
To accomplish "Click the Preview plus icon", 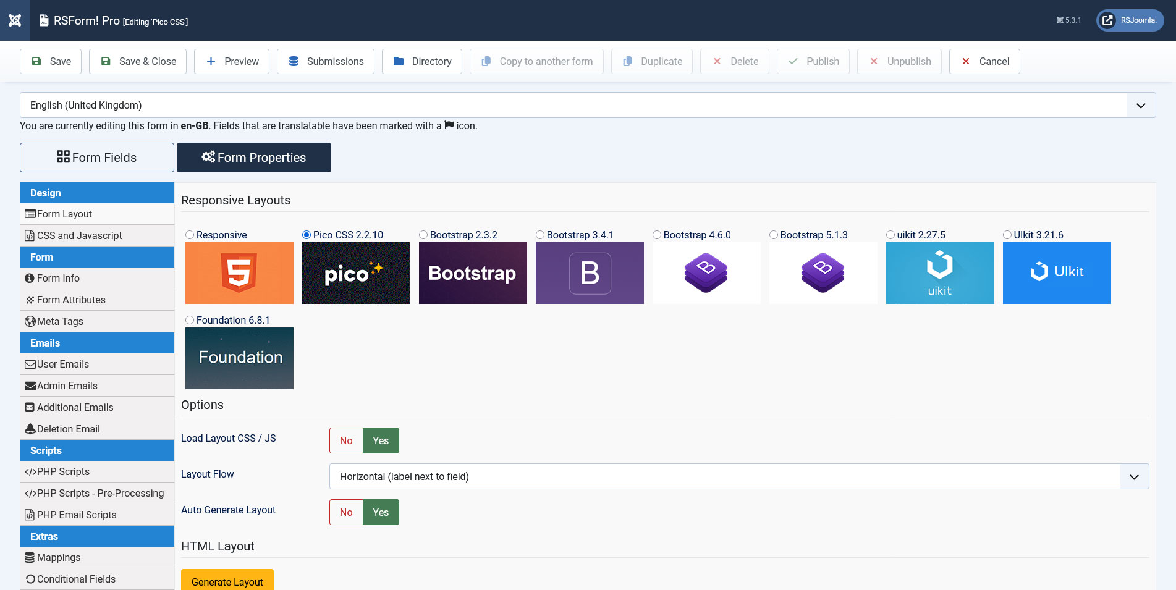I will (x=211, y=61).
